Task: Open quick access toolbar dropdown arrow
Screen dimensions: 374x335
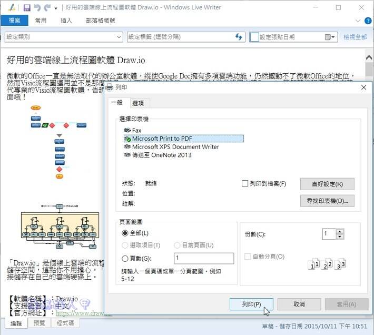Action: 56,8
